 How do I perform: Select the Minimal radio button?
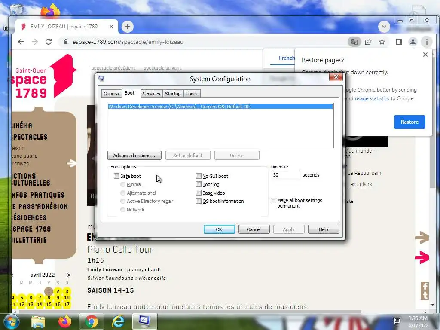click(122, 184)
